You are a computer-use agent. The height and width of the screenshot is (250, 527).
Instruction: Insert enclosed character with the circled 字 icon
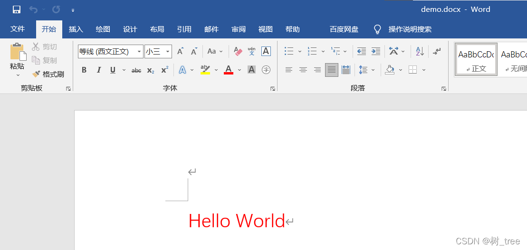(x=266, y=70)
